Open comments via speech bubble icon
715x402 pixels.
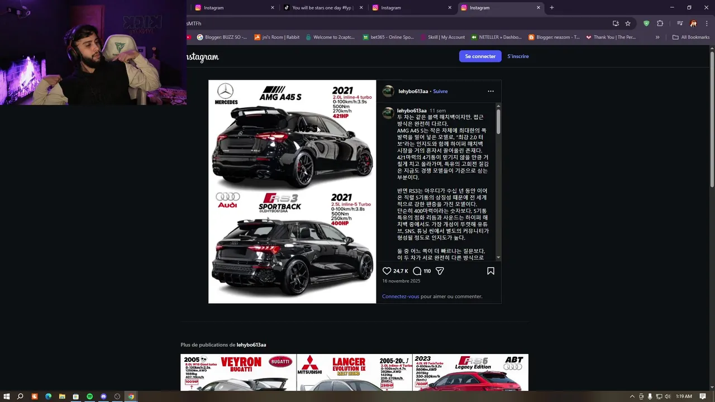(417, 271)
